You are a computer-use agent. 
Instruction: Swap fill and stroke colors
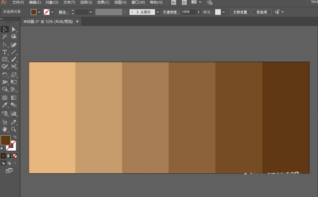coord(15,137)
